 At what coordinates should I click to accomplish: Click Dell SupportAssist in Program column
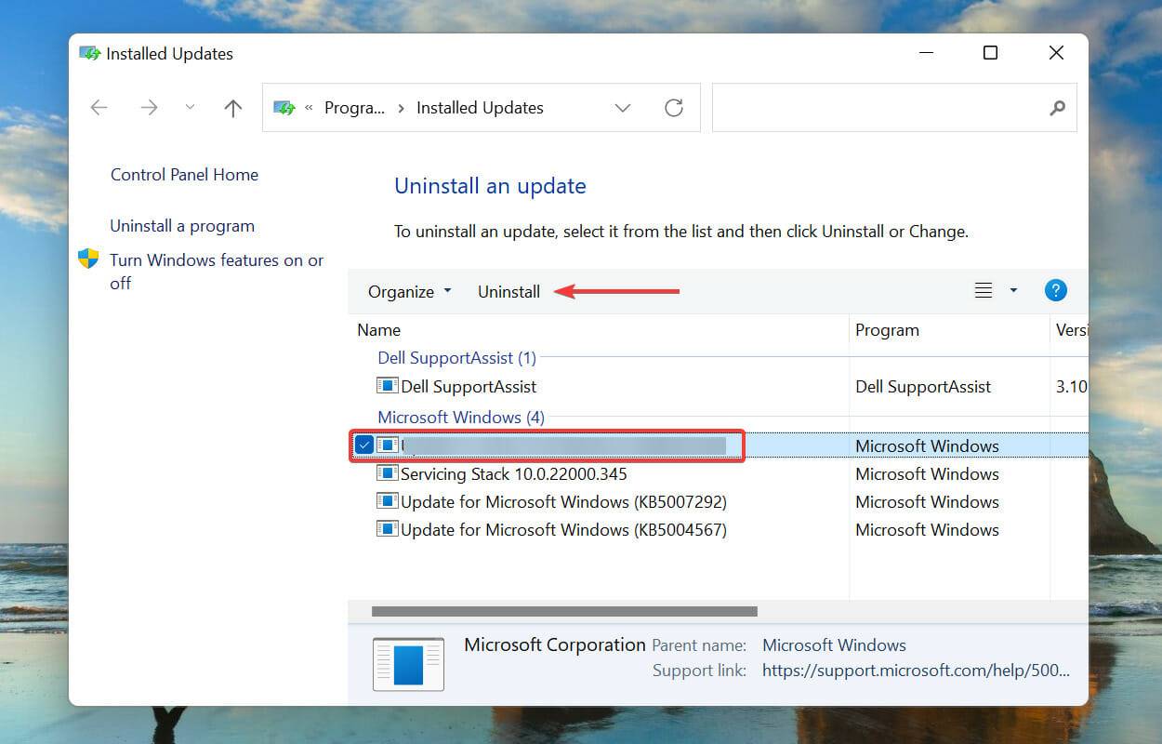tap(923, 387)
